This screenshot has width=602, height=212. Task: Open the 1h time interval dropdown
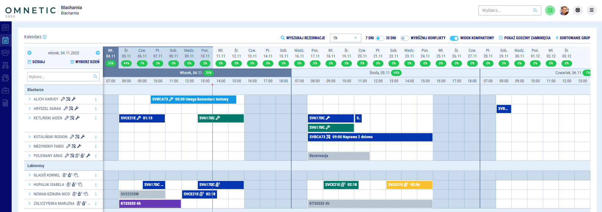coord(345,38)
